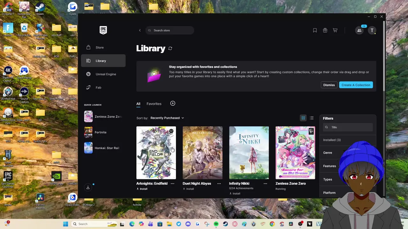Click the Title filter search field

[348, 127]
